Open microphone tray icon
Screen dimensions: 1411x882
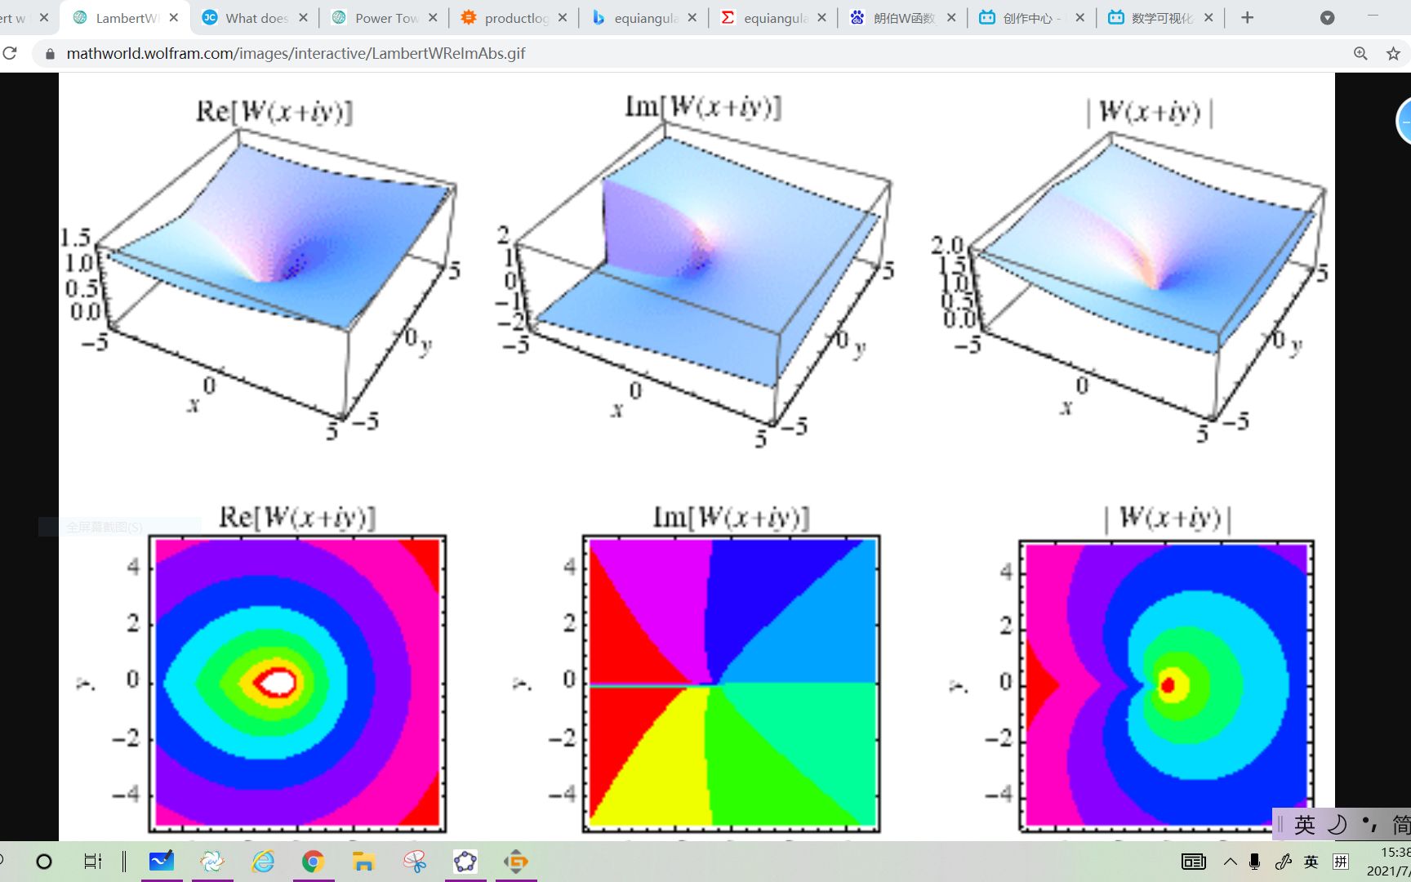(1255, 862)
